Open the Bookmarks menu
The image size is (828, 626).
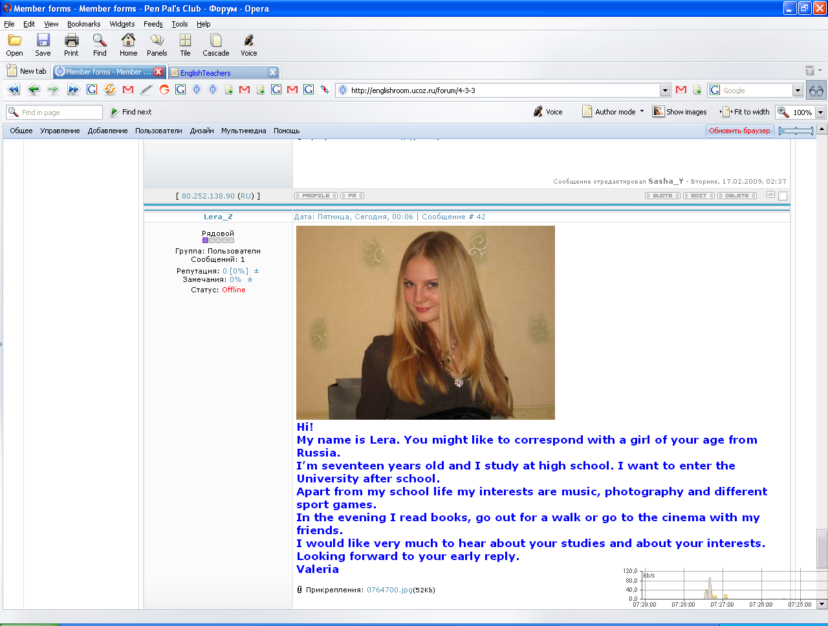click(83, 24)
